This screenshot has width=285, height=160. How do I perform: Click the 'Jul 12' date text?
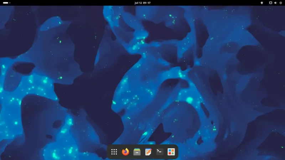point(138,2)
